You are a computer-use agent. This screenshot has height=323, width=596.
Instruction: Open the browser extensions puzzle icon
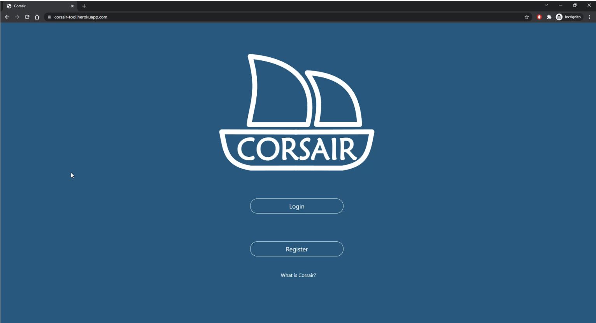[549, 17]
